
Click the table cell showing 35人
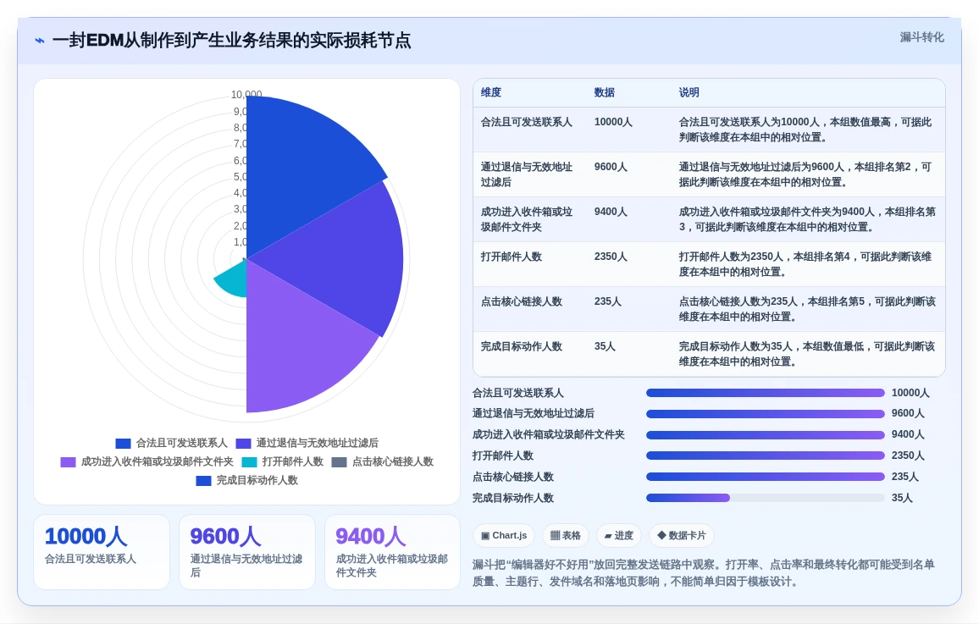(x=605, y=347)
